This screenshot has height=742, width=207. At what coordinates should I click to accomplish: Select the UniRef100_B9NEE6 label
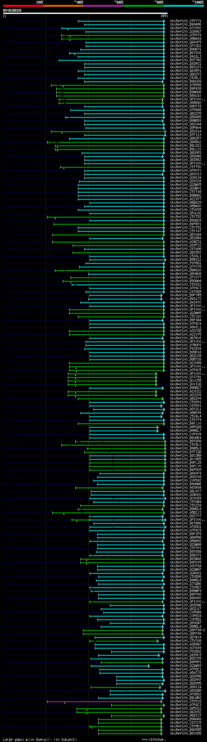click(x=186, y=120)
